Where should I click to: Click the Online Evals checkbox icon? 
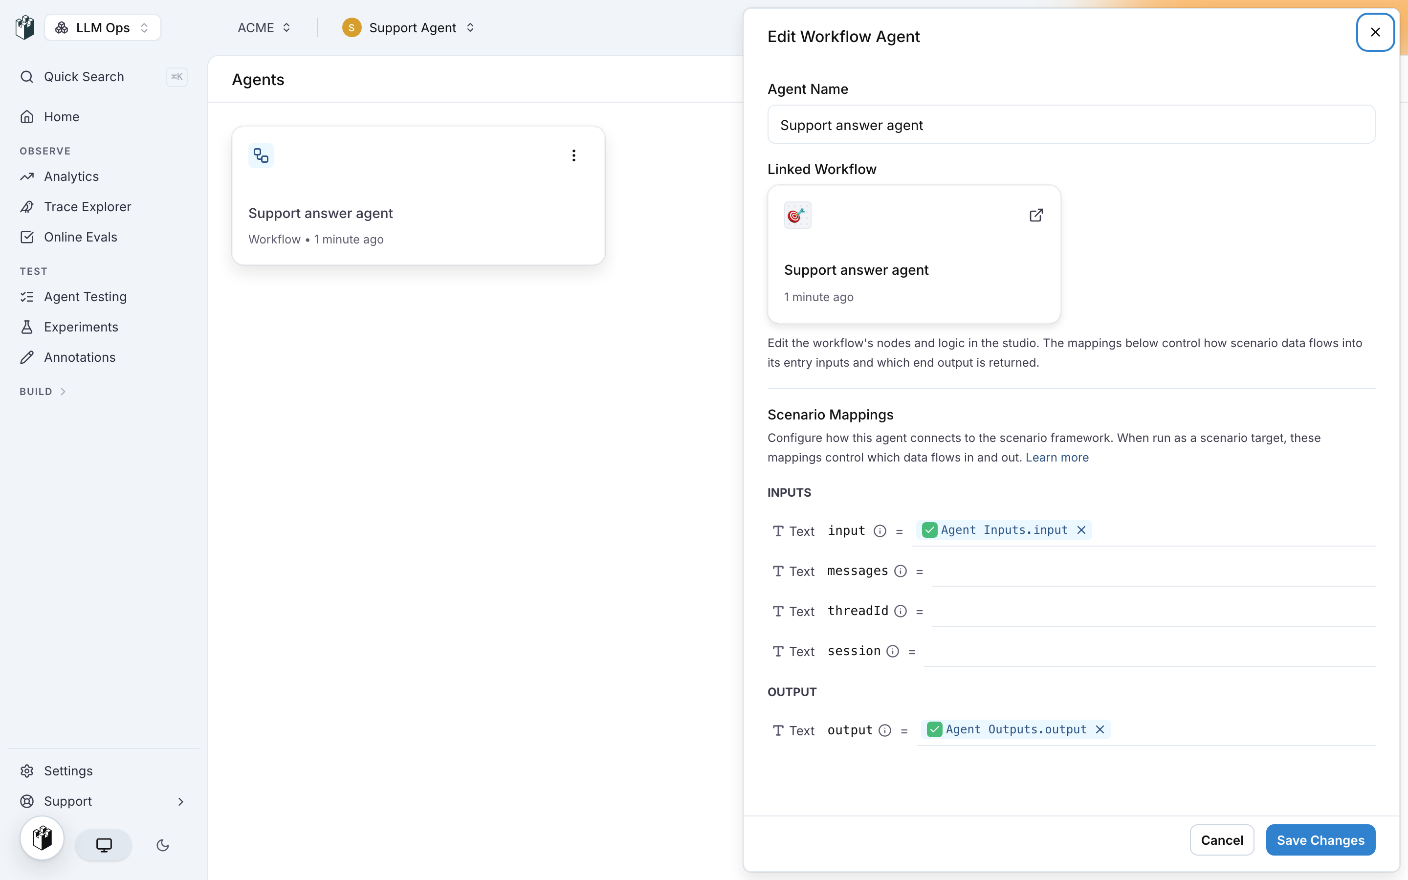(27, 237)
